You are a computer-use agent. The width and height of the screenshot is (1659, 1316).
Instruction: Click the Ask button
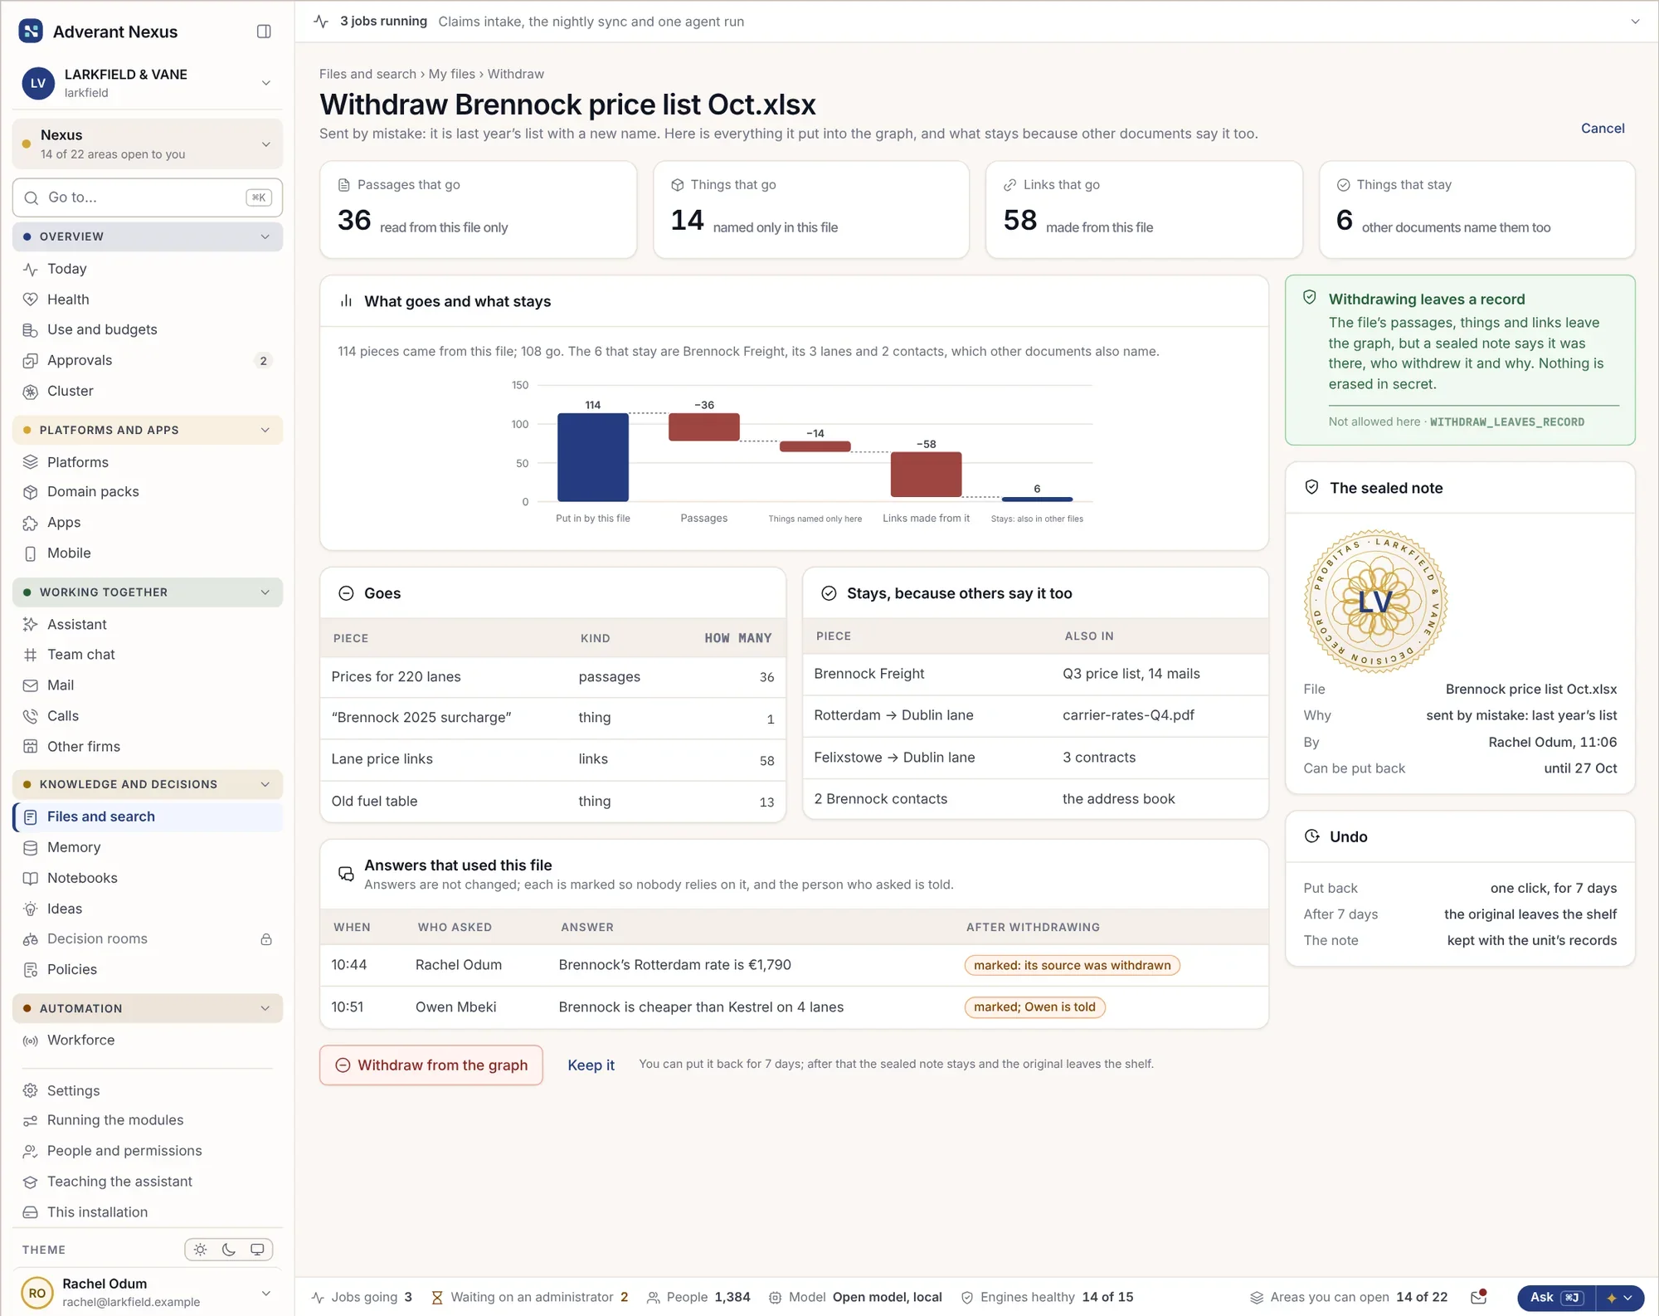(1556, 1298)
